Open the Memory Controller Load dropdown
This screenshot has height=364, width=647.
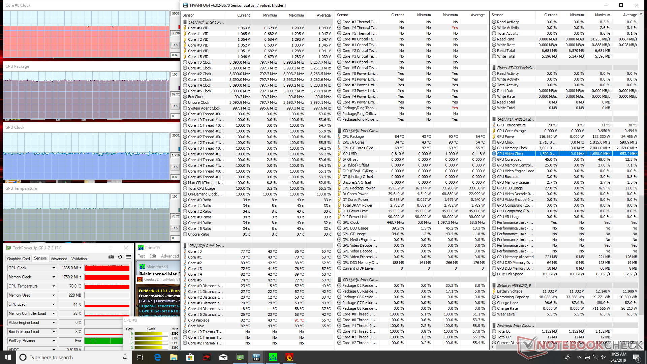point(54,313)
